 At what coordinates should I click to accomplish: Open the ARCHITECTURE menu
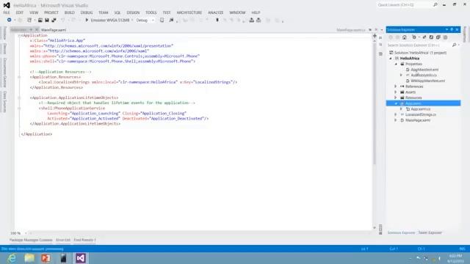pos(189,12)
